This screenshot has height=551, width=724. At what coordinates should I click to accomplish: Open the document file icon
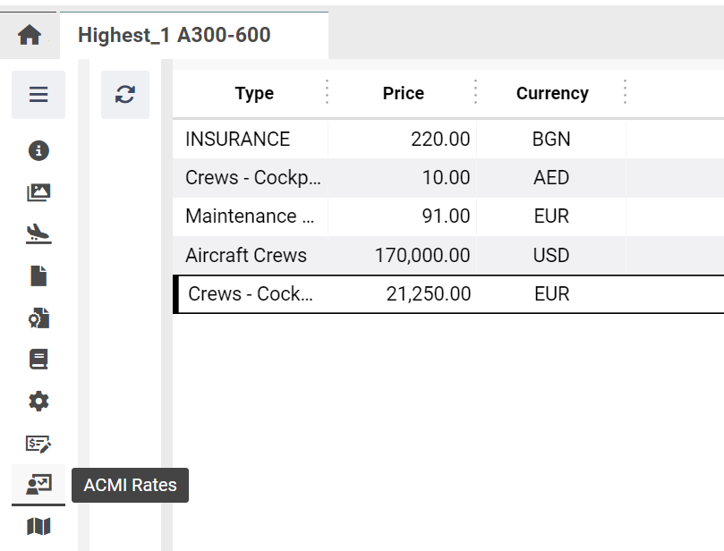point(38,275)
